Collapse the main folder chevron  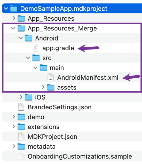click(36, 68)
